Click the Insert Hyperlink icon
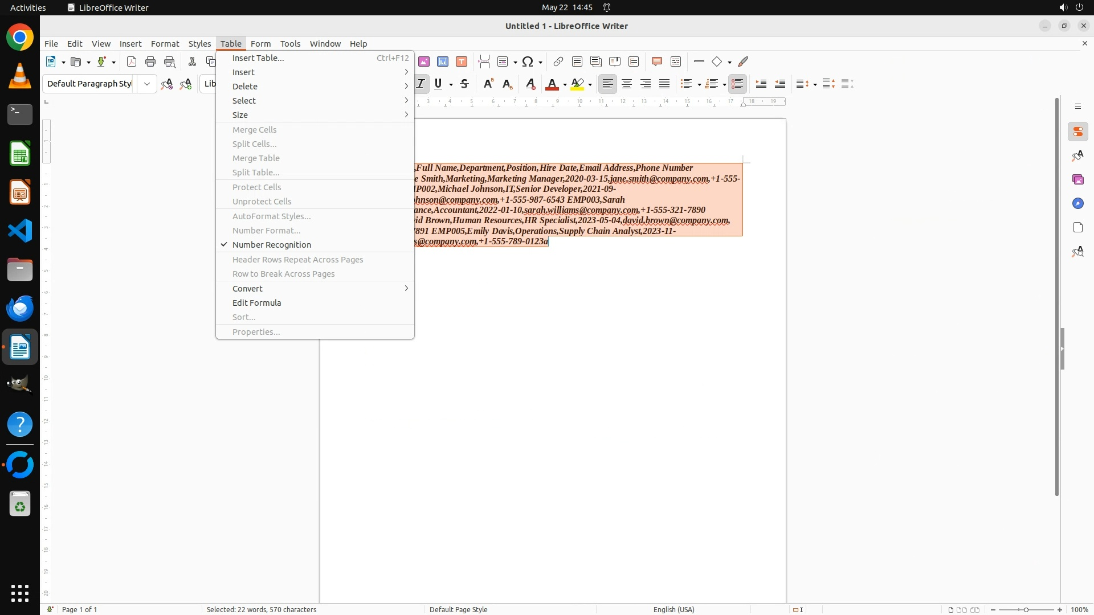 tap(558, 61)
